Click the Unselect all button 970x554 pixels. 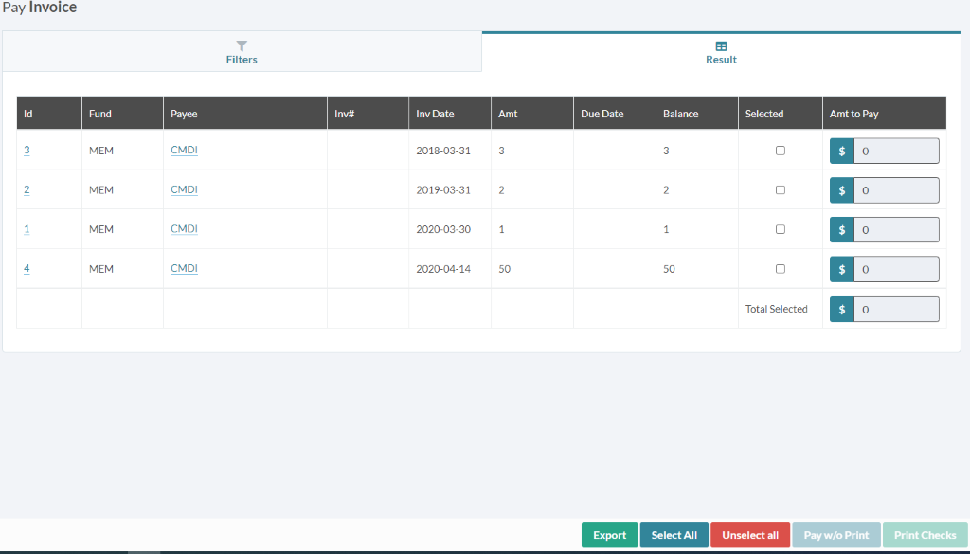pyautogui.click(x=750, y=535)
